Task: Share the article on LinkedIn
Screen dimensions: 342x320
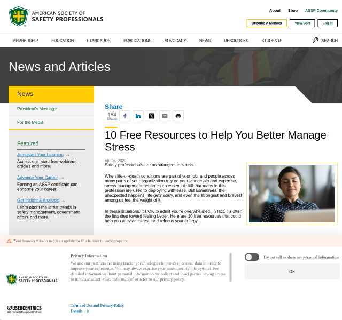Action: pyautogui.click(x=138, y=116)
